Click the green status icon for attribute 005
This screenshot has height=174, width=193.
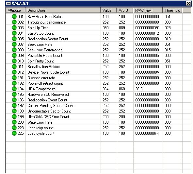point(14,39)
